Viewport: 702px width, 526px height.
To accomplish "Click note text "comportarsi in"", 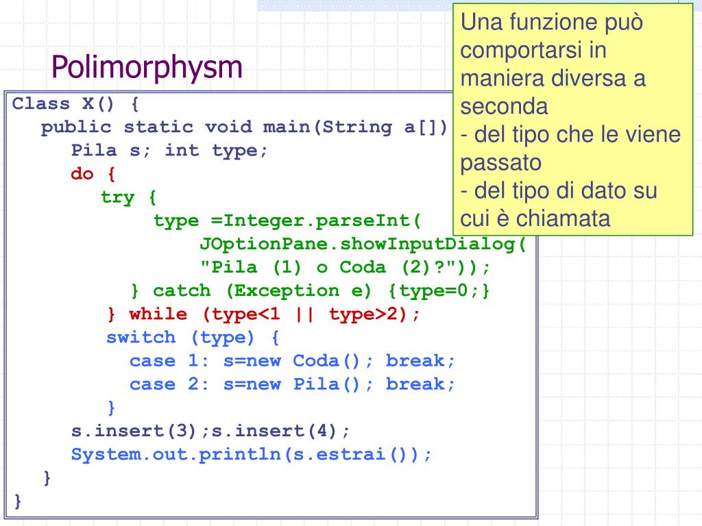I will (x=533, y=50).
